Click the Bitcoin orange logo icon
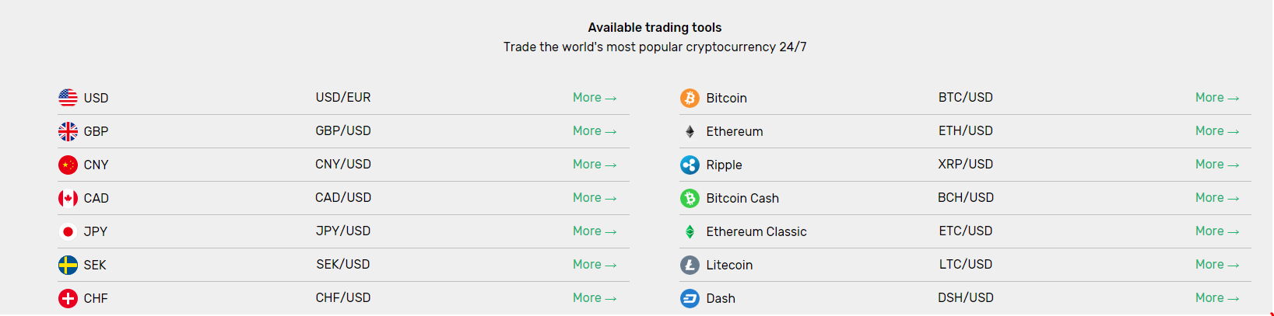1274x316 pixels. coord(690,98)
